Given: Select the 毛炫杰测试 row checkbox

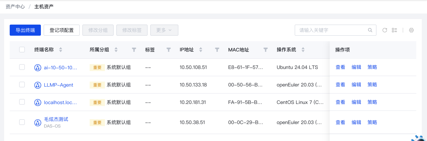Looking at the screenshot, I should 22,122.
